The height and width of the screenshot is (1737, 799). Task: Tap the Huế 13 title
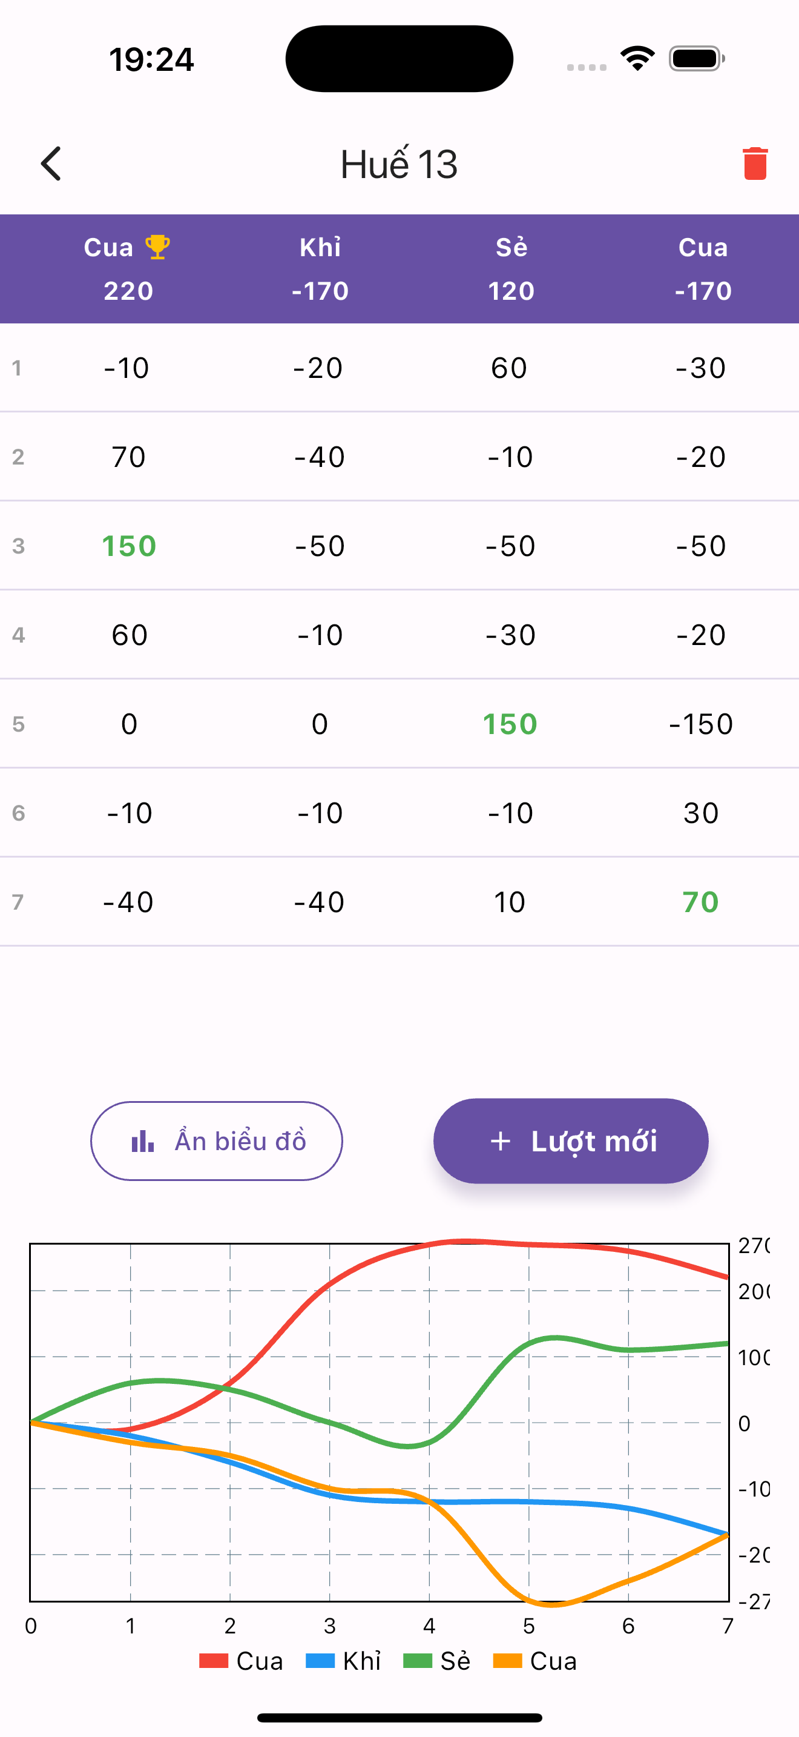[399, 164]
